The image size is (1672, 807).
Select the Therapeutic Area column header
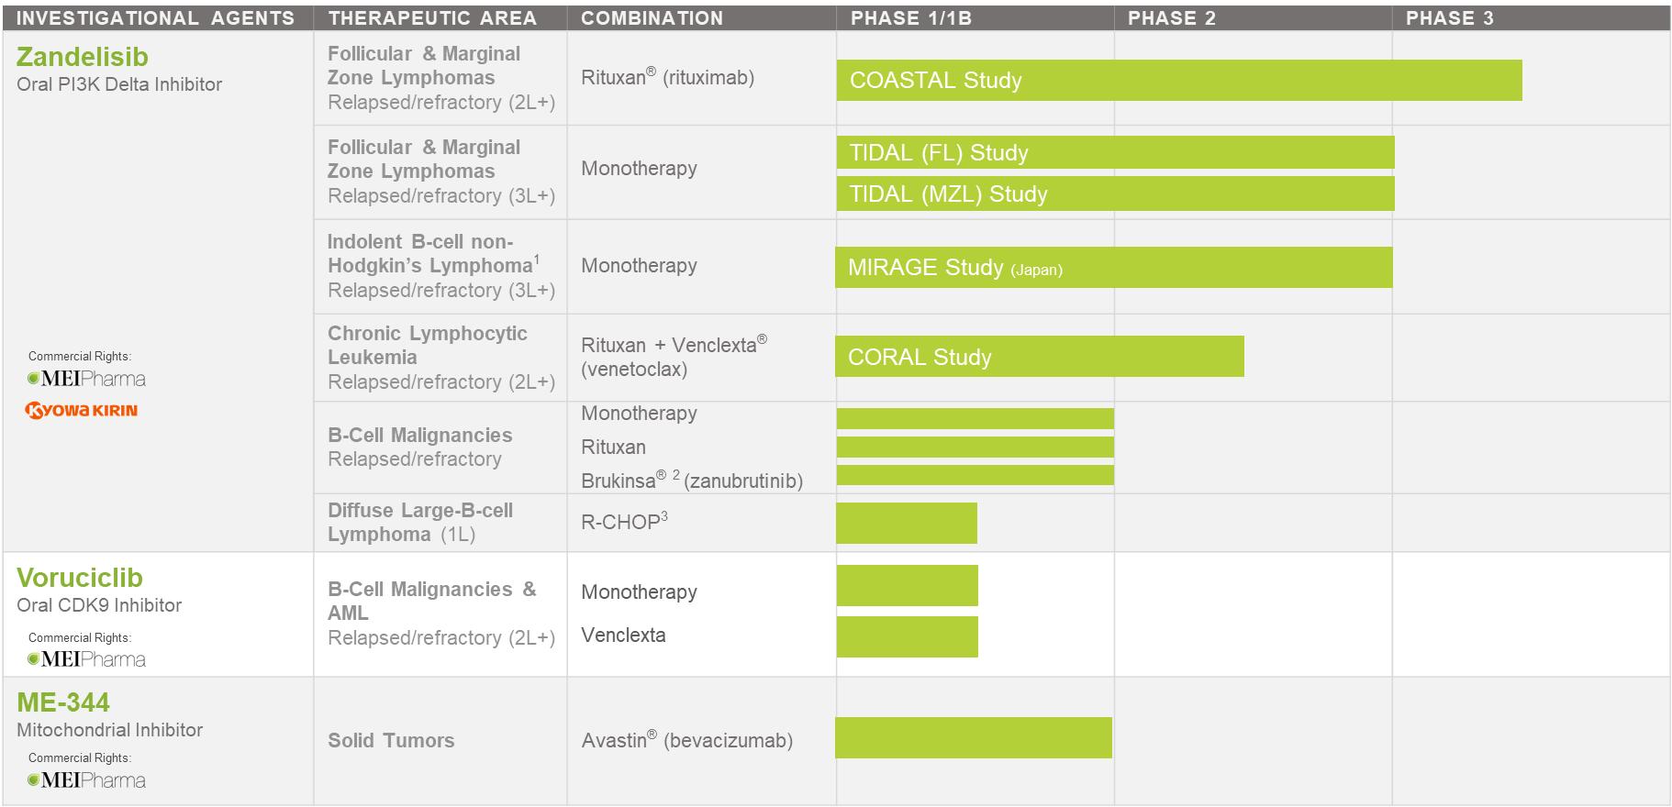point(432,18)
